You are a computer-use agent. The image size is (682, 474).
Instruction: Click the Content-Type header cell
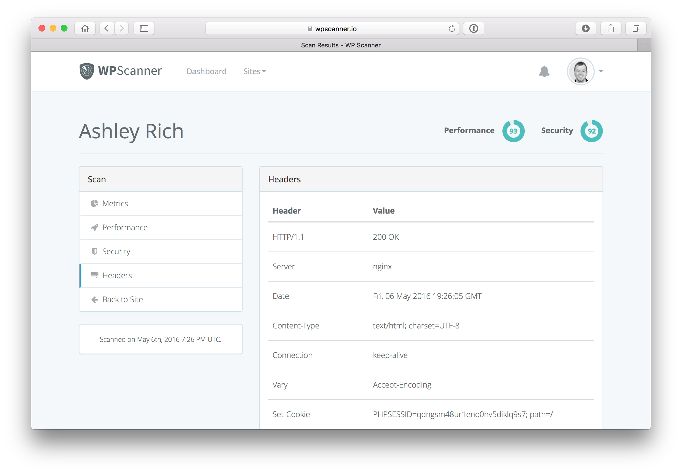(296, 326)
